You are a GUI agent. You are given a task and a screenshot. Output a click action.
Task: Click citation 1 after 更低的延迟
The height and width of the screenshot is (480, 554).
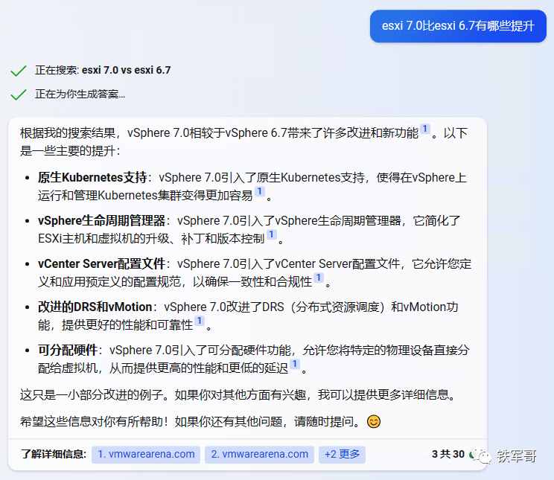click(x=295, y=364)
